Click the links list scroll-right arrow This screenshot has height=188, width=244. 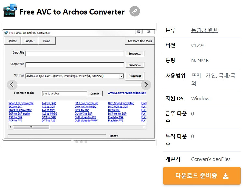[144, 127]
